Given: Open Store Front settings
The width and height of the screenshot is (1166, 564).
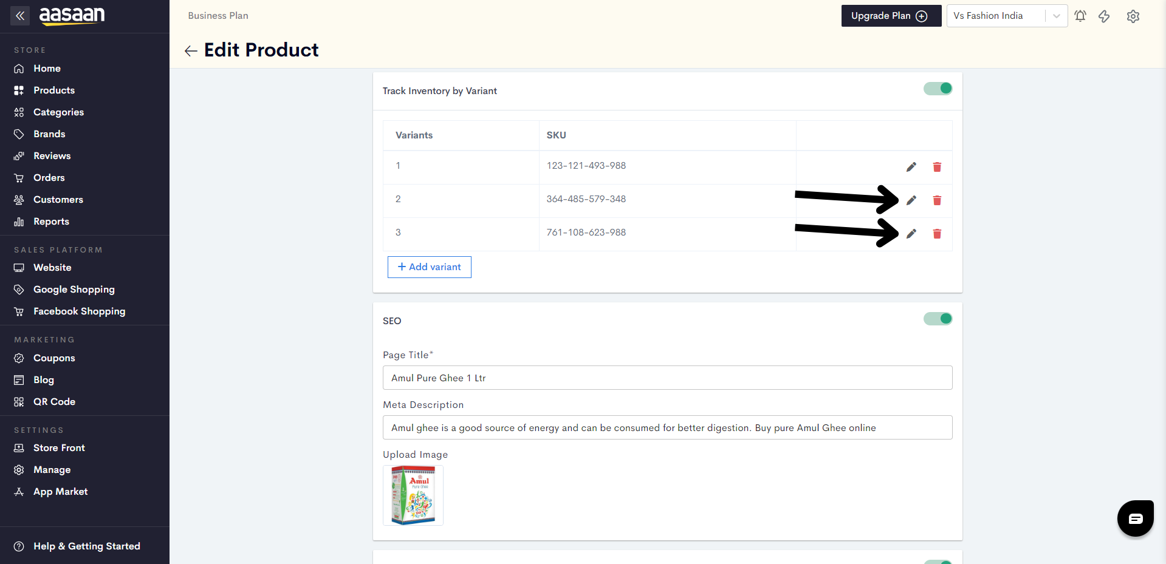Looking at the screenshot, I should pyautogui.click(x=59, y=448).
